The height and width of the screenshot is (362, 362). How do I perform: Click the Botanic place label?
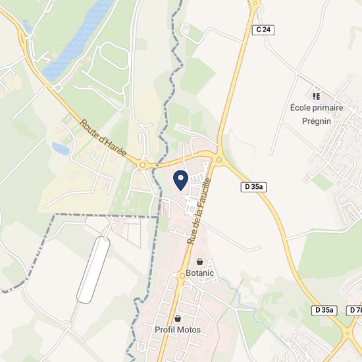click(199, 273)
